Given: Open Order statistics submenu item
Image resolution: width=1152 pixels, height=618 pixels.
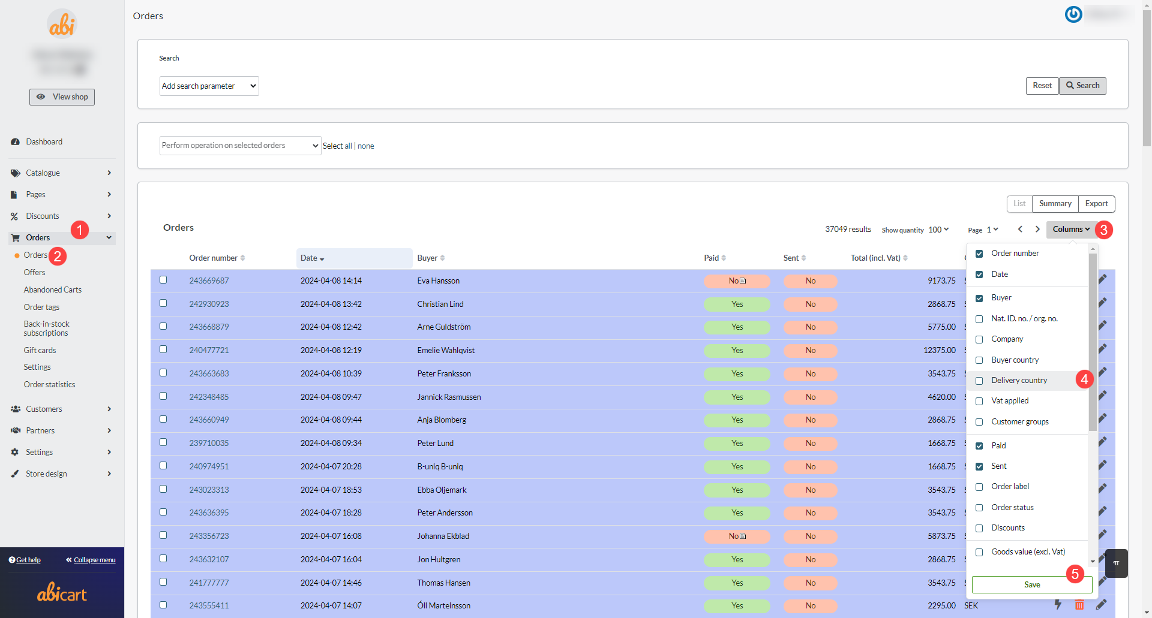Looking at the screenshot, I should pos(50,385).
